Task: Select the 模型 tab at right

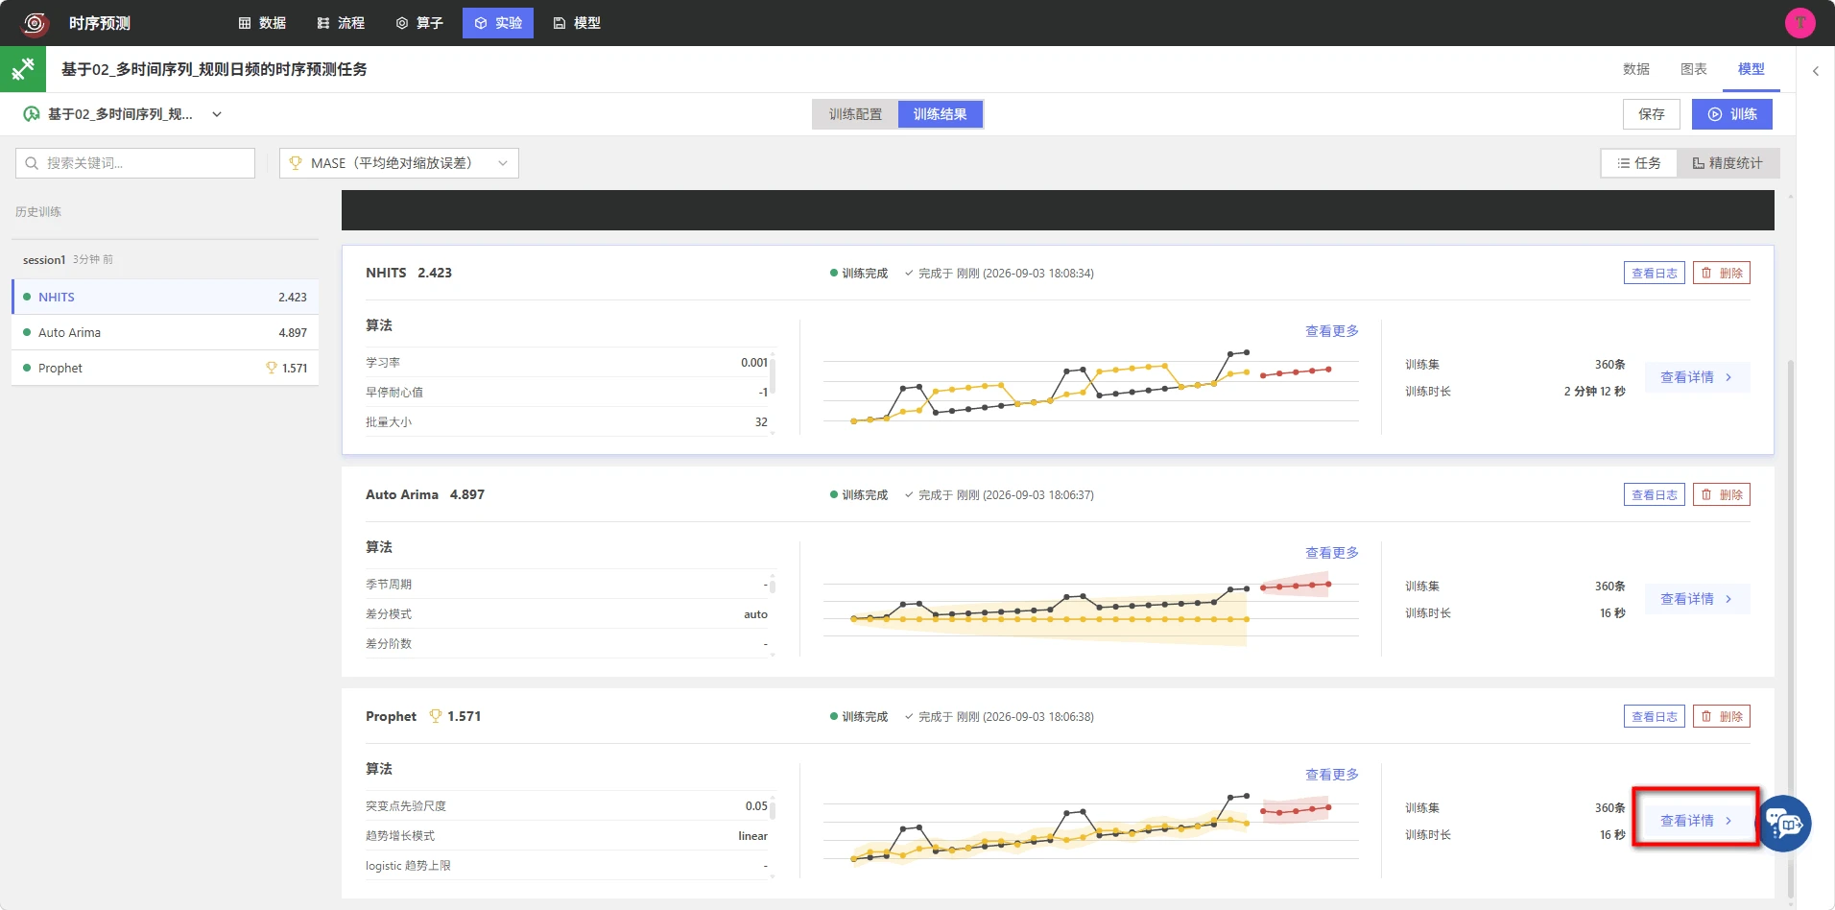Action: [x=1752, y=69]
